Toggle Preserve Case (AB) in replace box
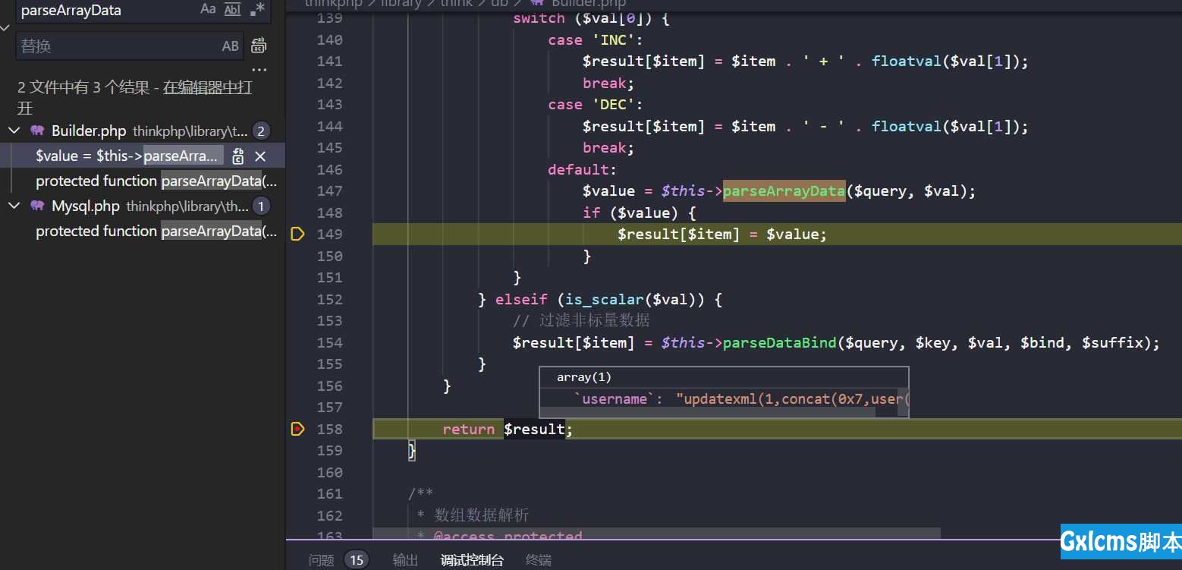Screen dimensions: 1182x570 (231, 46)
